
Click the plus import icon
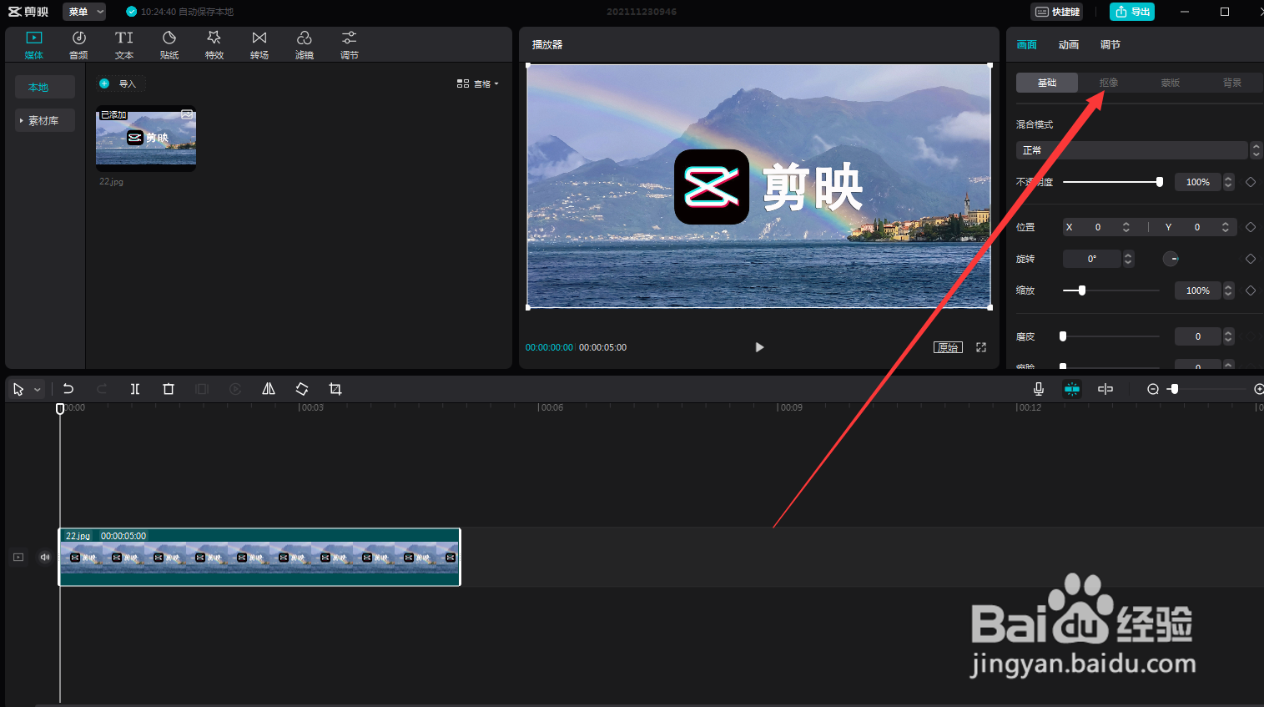tap(104, 83)
